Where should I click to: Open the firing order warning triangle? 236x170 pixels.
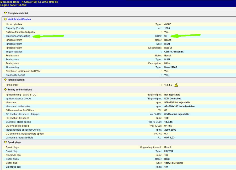176,85
